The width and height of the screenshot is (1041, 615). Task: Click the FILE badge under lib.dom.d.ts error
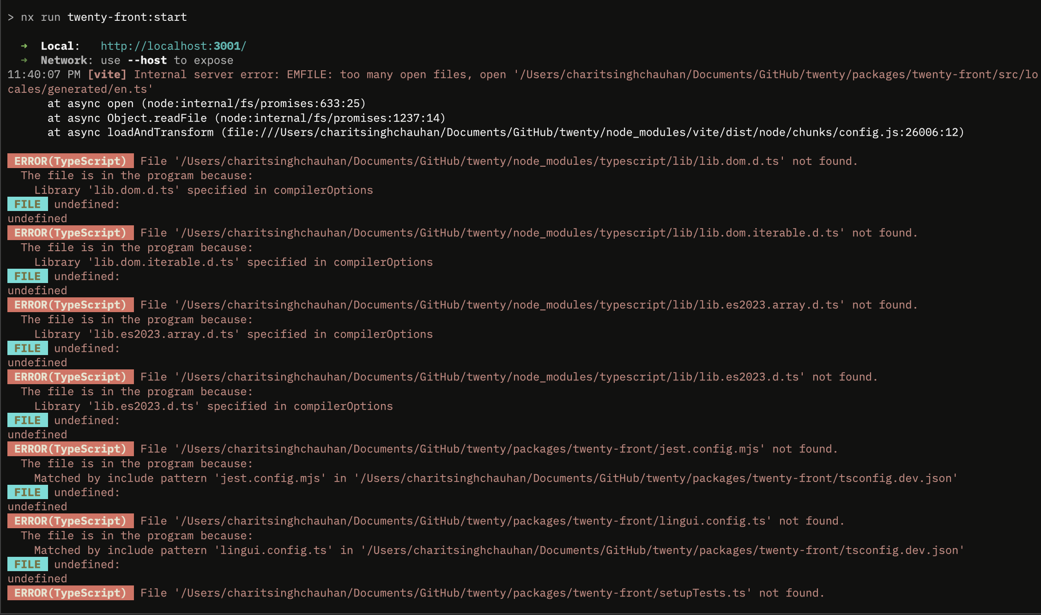(x=27, y=204)
